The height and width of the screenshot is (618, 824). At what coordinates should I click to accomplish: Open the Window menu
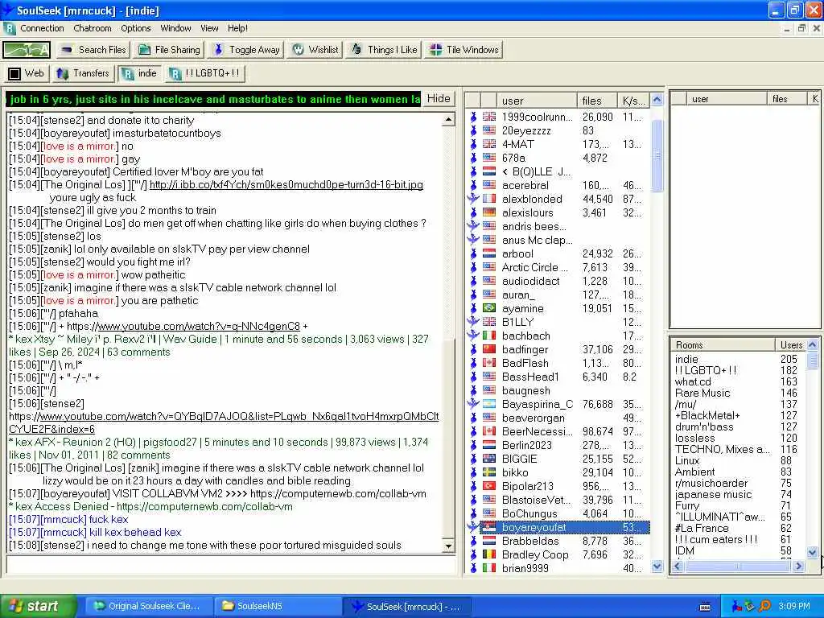pos(175,28)
